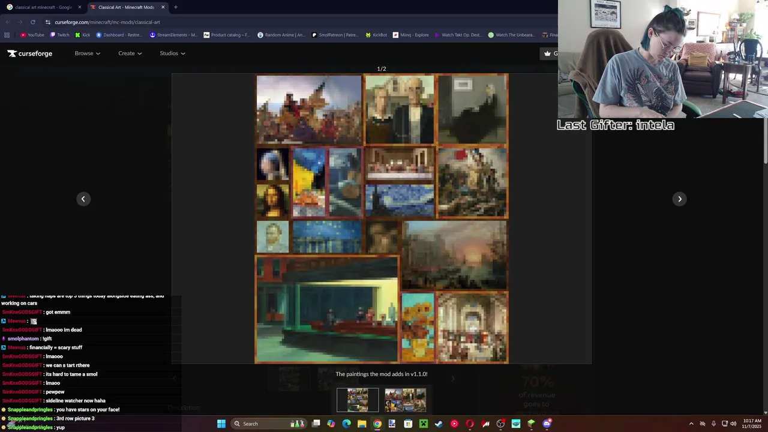Open the YouTube bookmark
Image resolution: width=768 pixels, height=432 pixels.
tap(32, 35)
